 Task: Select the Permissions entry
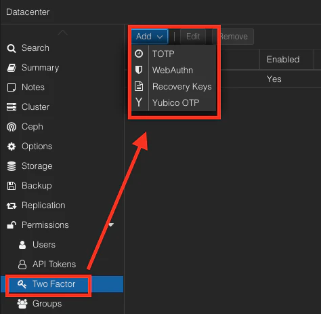tap(62, 225)
